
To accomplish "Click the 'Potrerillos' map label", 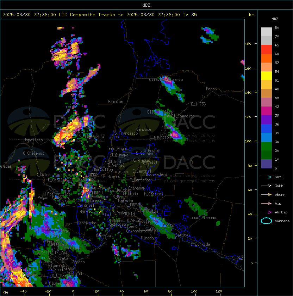I will tap(59, 194).
